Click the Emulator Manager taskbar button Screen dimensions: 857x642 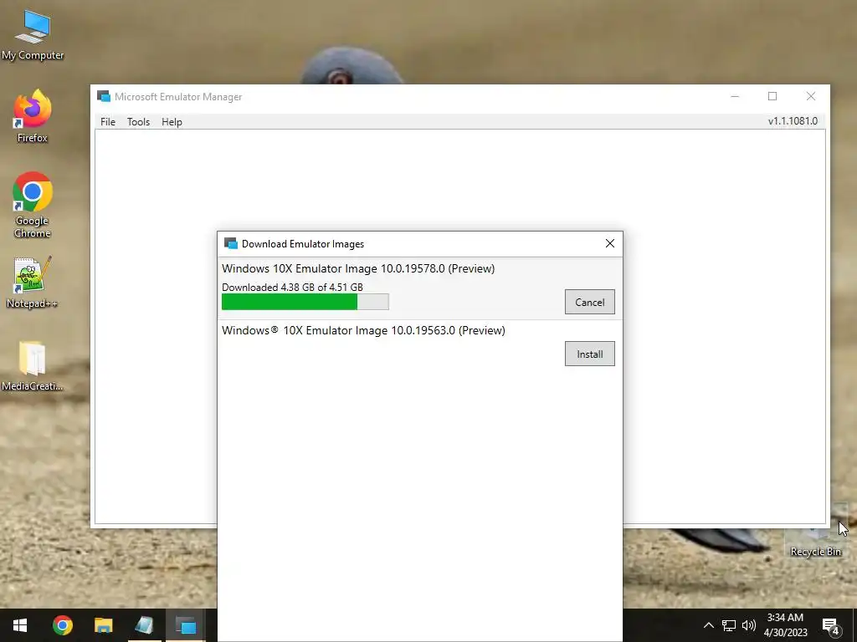point(185,625)
